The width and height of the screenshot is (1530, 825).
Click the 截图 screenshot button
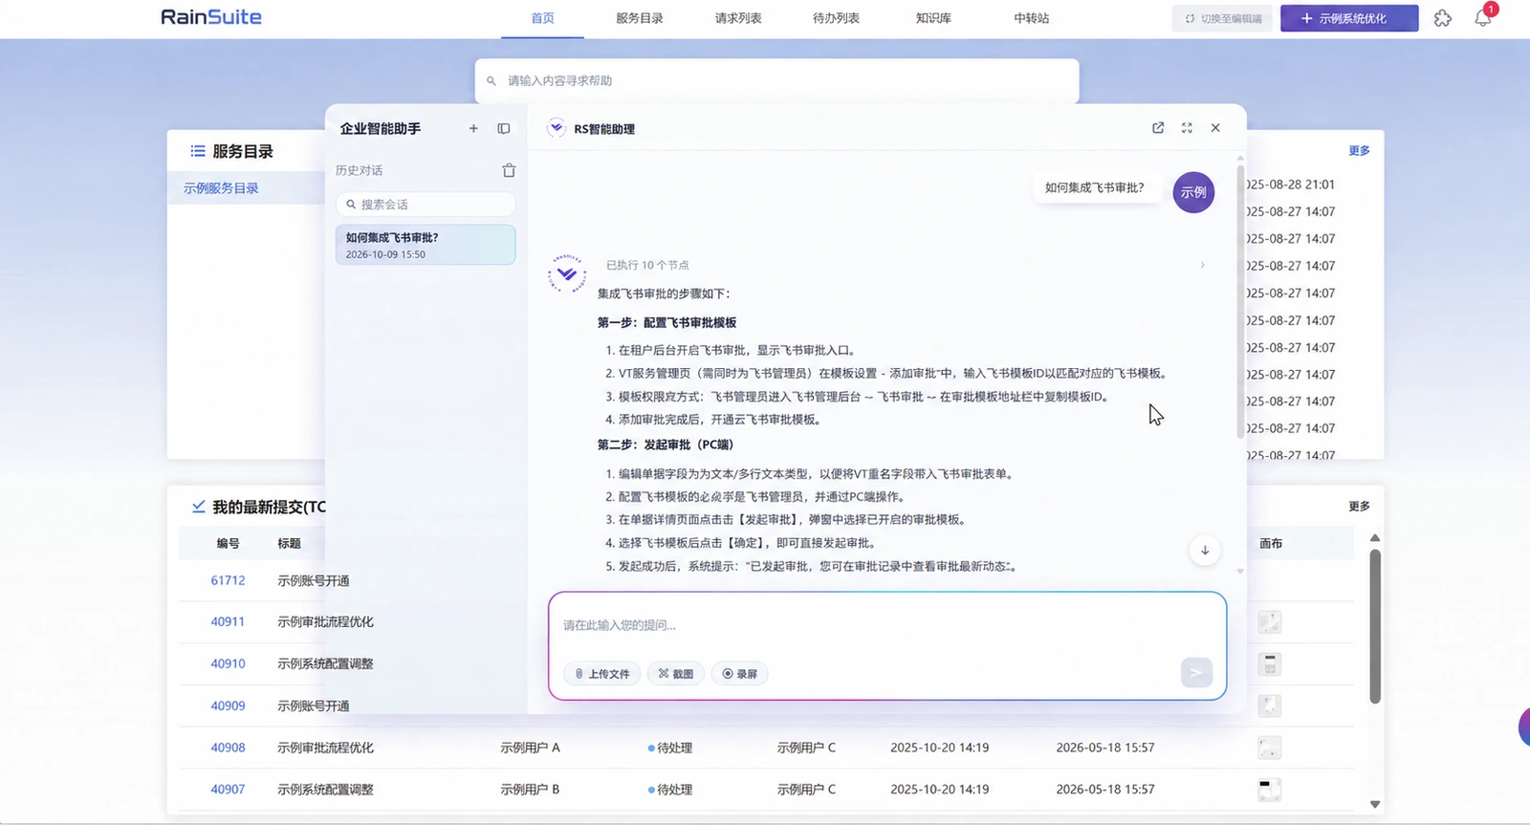676,674
